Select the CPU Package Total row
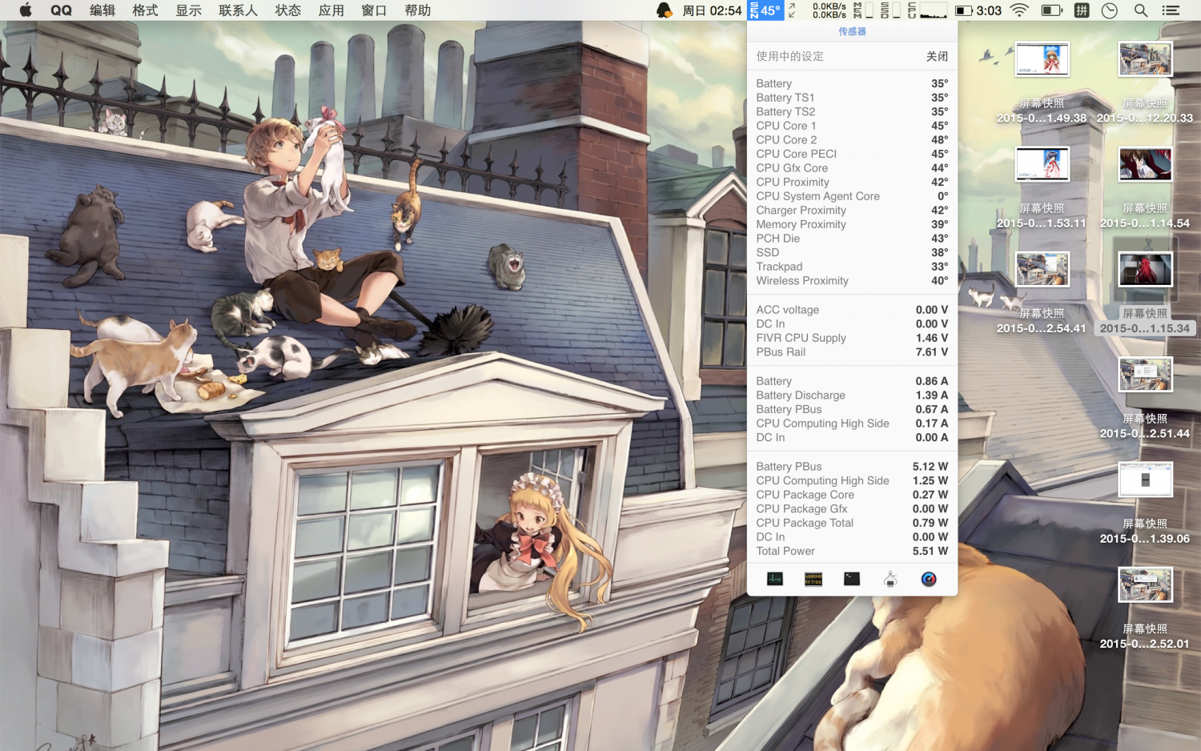The width and height of the screenshot is (1201, 751). (852, 523)
